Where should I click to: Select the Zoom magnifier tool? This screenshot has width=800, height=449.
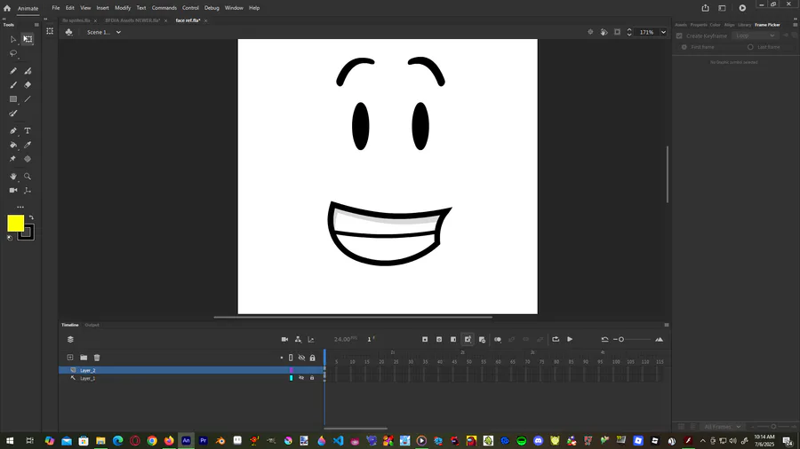pyautogui.click(x=28, y=177)
